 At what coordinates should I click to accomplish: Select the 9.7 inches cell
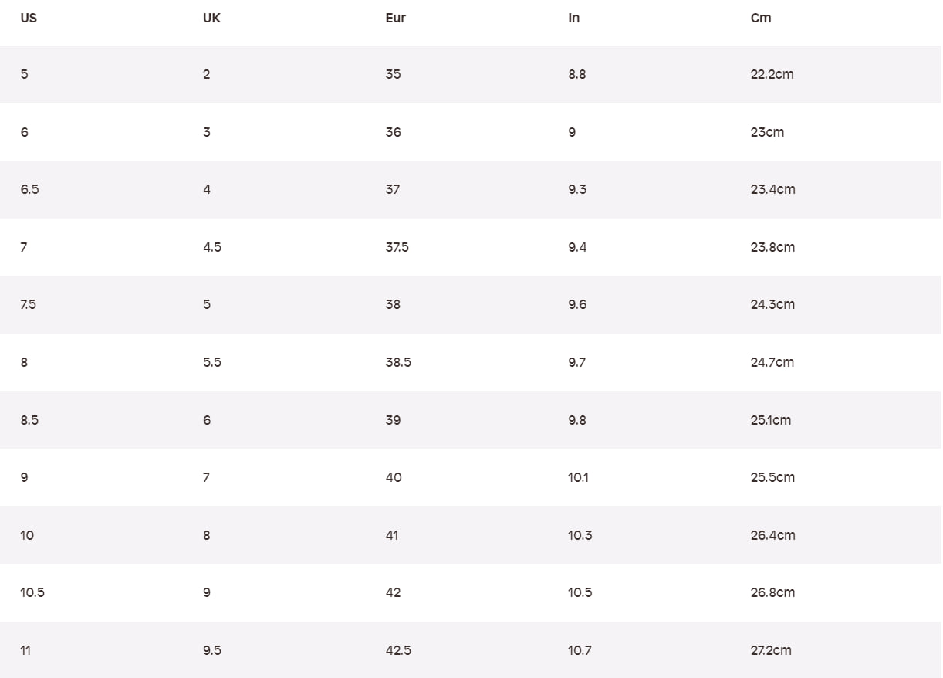click(x=576, y=362)
